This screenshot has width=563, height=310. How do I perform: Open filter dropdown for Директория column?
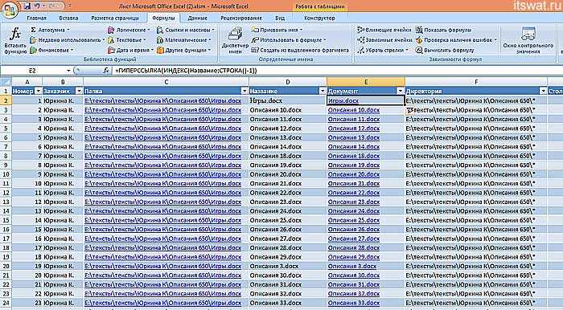click(x=543, y=92)
